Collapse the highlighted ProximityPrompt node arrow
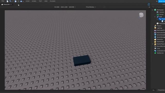Image resolution: width=165 pixels, height=93 pixels. coord(157,19)
